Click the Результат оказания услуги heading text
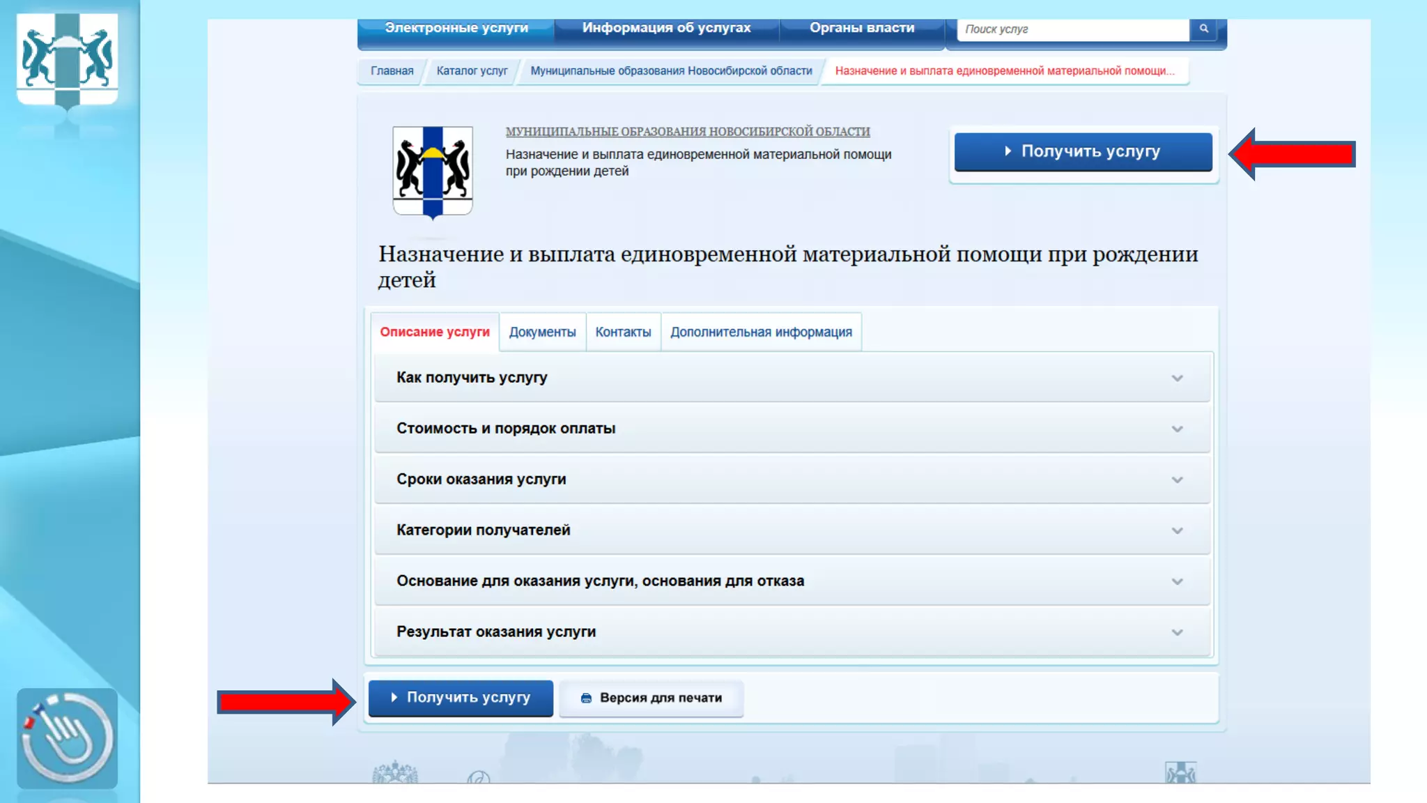1427x803 pixels. tap(496, 632)
